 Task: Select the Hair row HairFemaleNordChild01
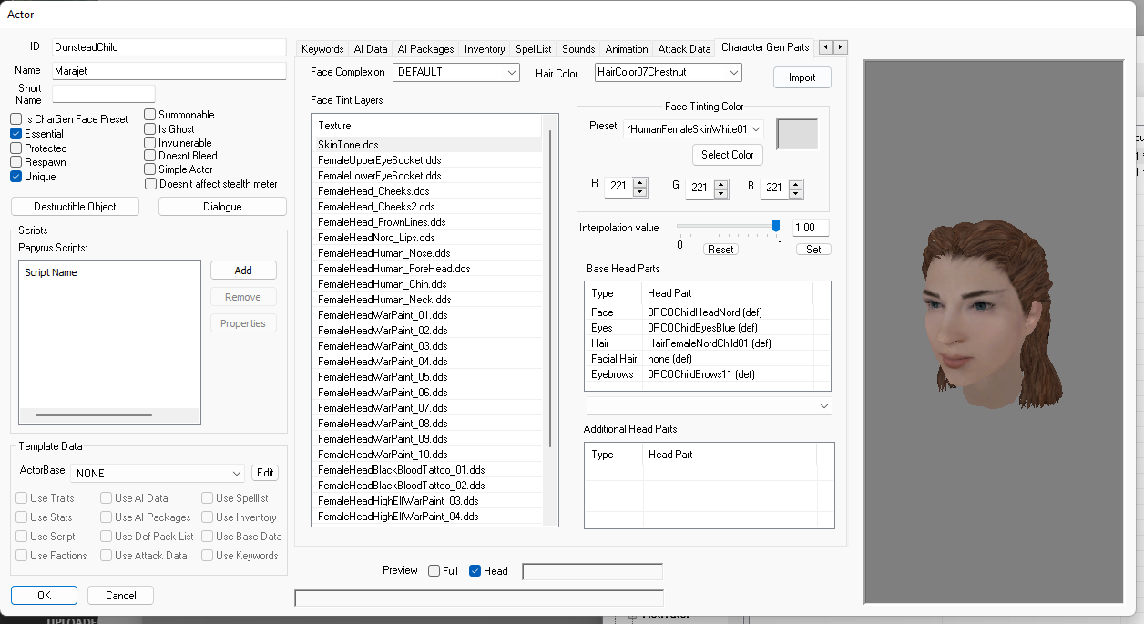click(707, 343)
